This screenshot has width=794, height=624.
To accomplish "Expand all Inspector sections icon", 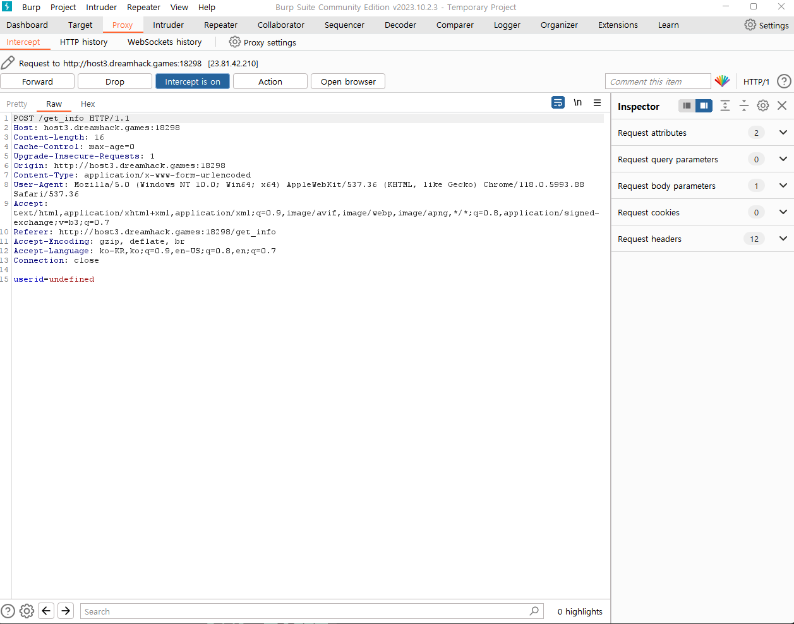I will pyautogui.click(x=725, y=105).
